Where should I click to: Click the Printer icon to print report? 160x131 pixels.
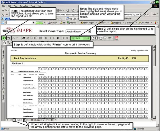(9, 38)
